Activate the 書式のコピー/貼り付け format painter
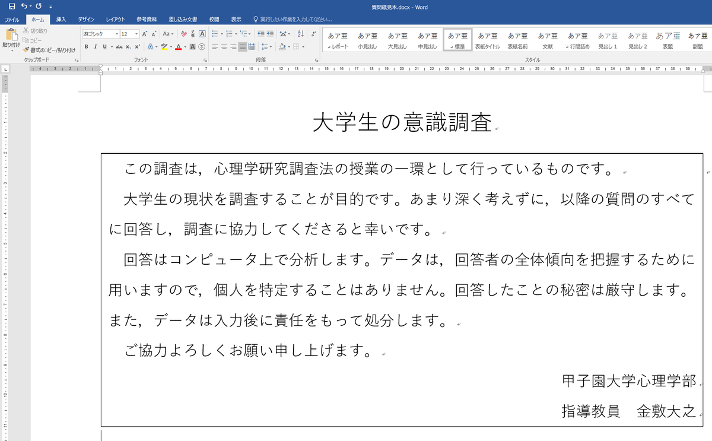The image size is (712, 441). pos(49,50)
